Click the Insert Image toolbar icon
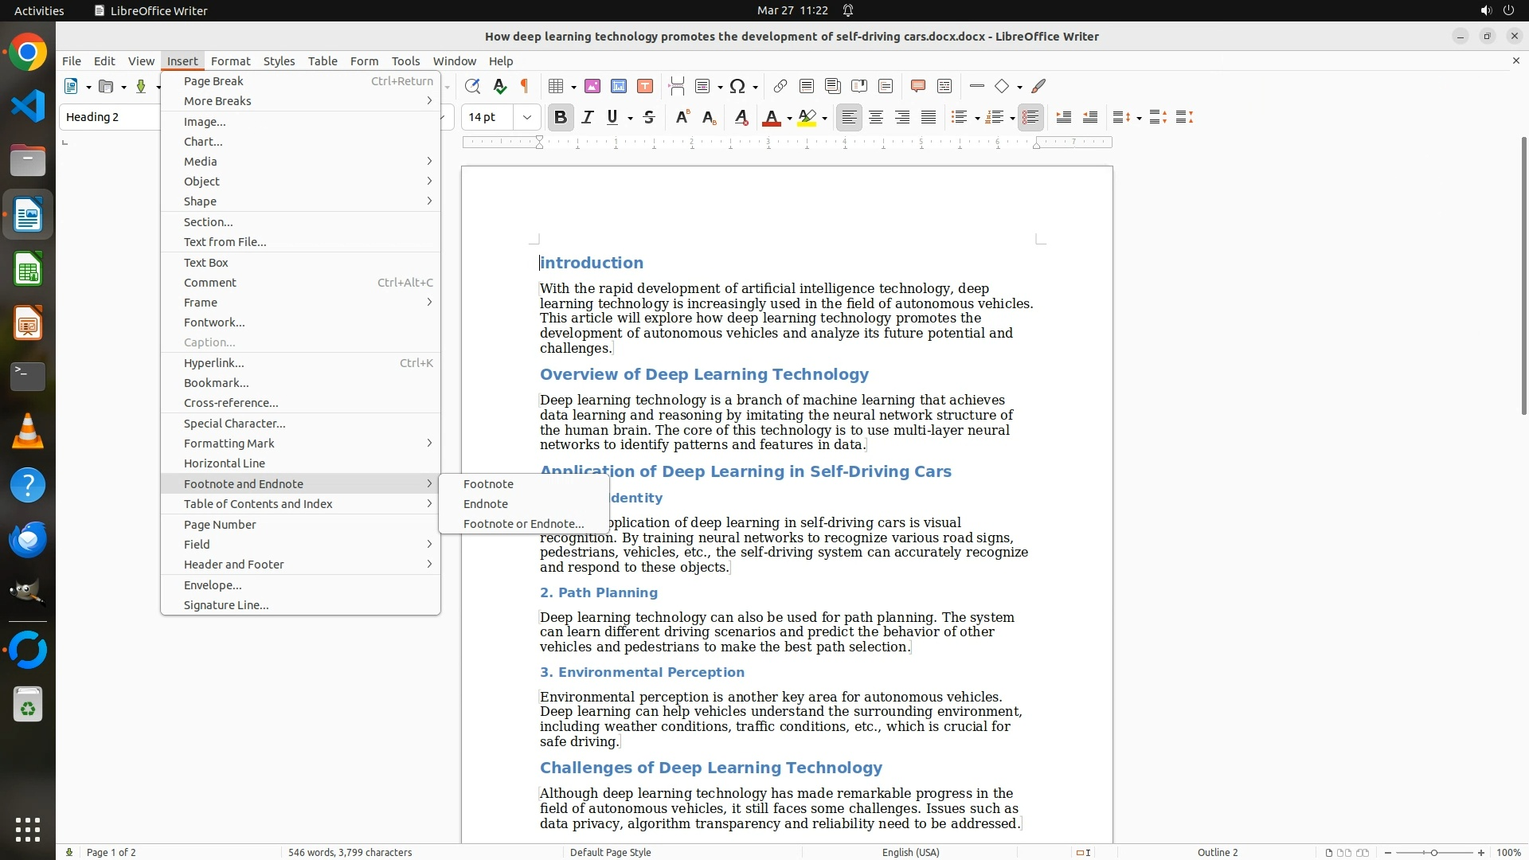This screenshot has height=860, width=1529. (x=592, y=86)
